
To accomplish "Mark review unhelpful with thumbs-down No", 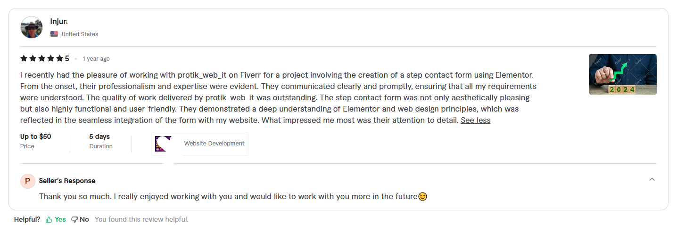I will click(x=80, y=219).
